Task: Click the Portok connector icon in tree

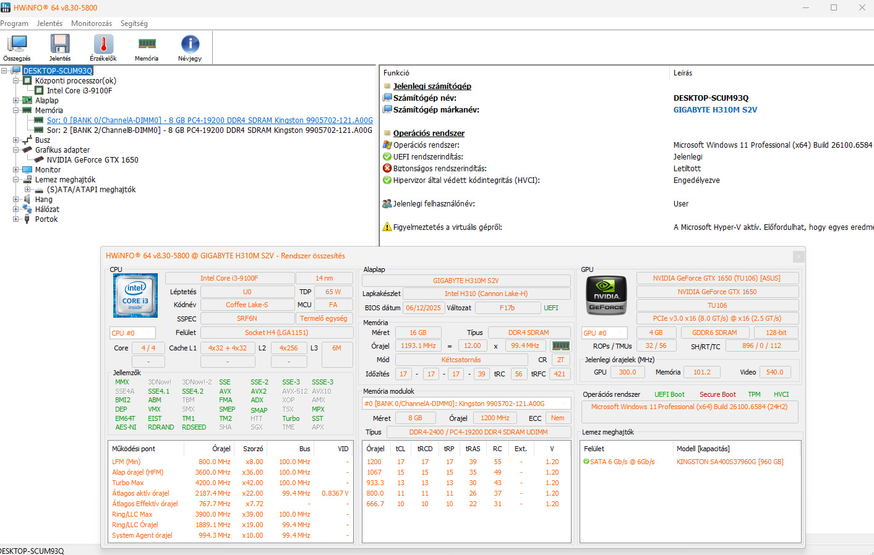Action: tap(27, 219)
